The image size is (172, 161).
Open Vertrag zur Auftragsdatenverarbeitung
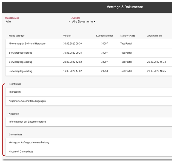click(89, 142)
